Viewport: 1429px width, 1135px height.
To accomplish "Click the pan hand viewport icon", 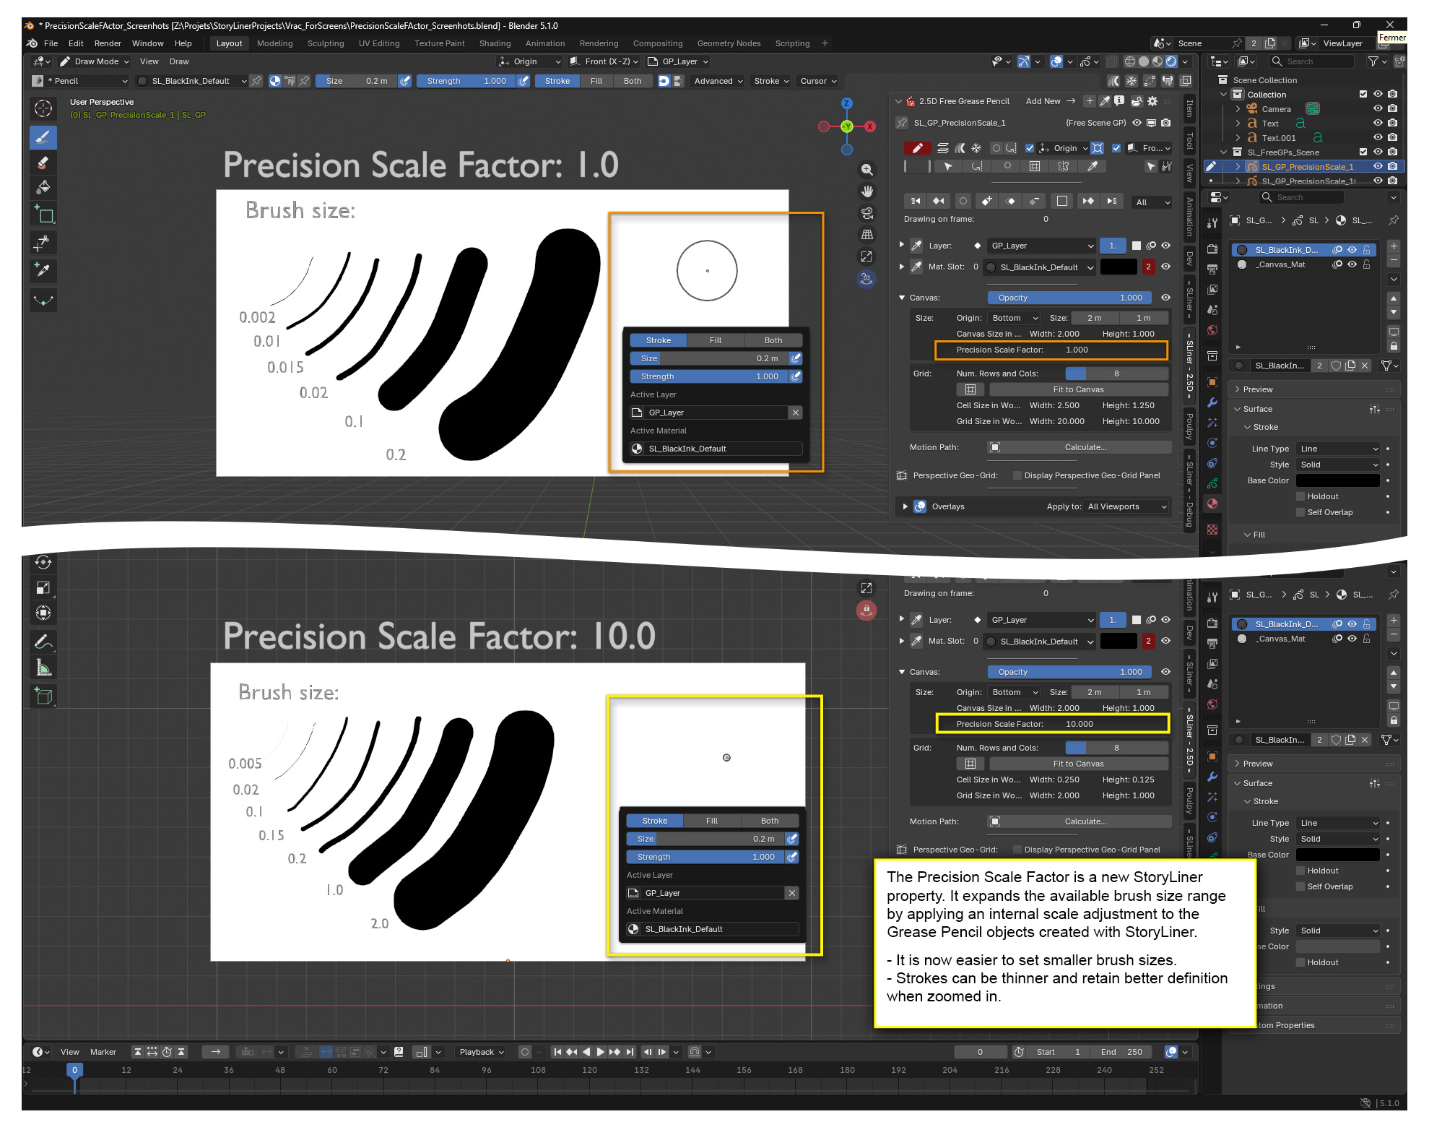I will [x=866, y=191].
